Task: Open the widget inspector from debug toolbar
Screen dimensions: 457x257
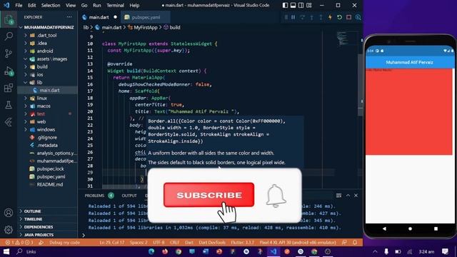Action: (x=358, y=17)
